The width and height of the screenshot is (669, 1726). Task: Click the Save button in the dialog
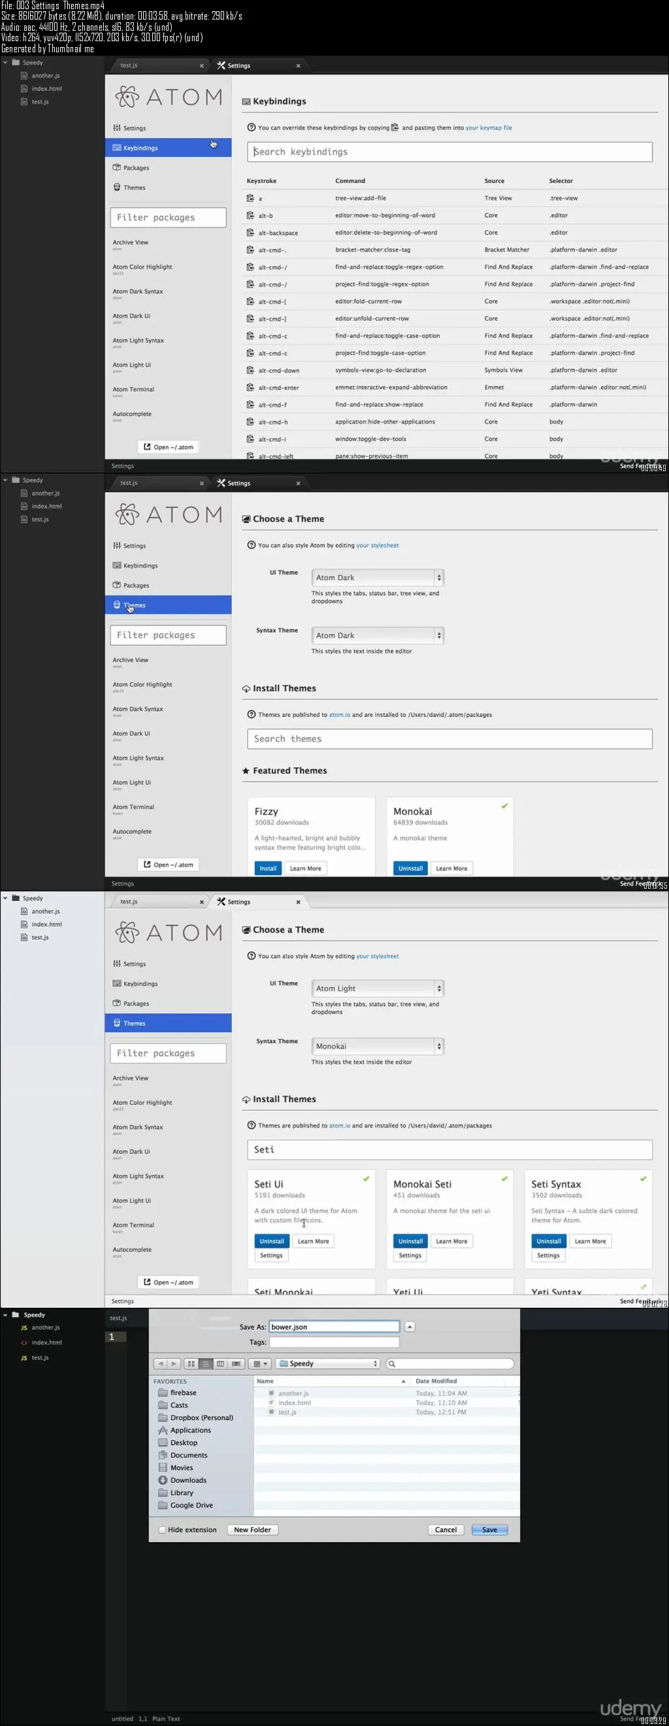(489, 1530)
